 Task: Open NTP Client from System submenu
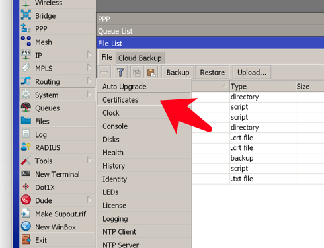tap(144, 232)
